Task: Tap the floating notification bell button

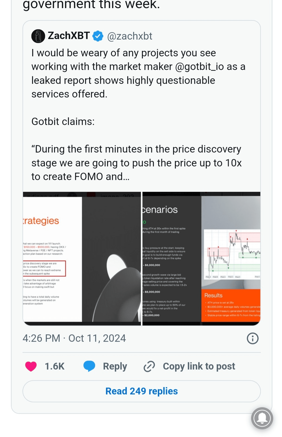Action: click(262, 418)
